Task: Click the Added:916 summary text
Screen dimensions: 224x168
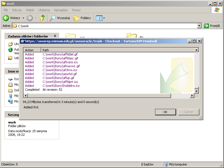Action: point(31,107)
